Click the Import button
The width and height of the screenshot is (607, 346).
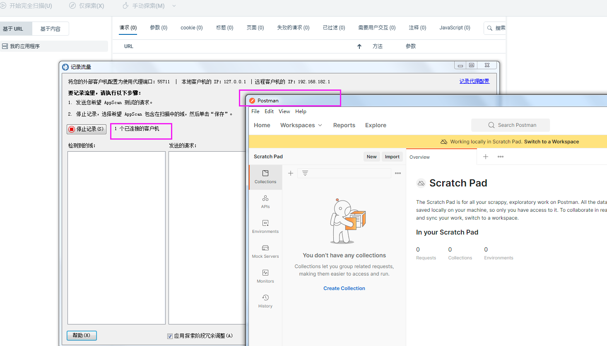(x=392, y=157)
